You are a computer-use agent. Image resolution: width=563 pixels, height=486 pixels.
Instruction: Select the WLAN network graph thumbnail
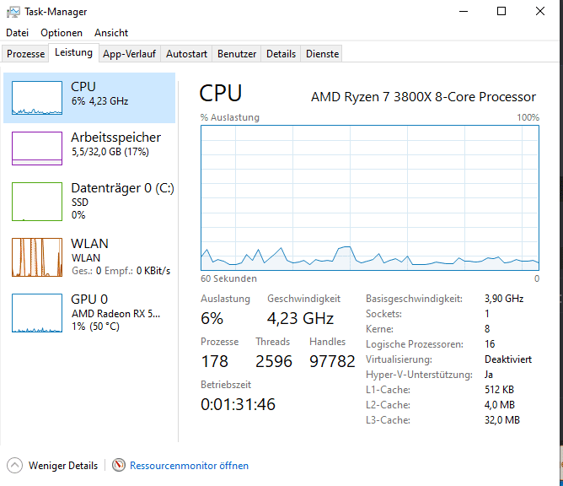point(37,257)
